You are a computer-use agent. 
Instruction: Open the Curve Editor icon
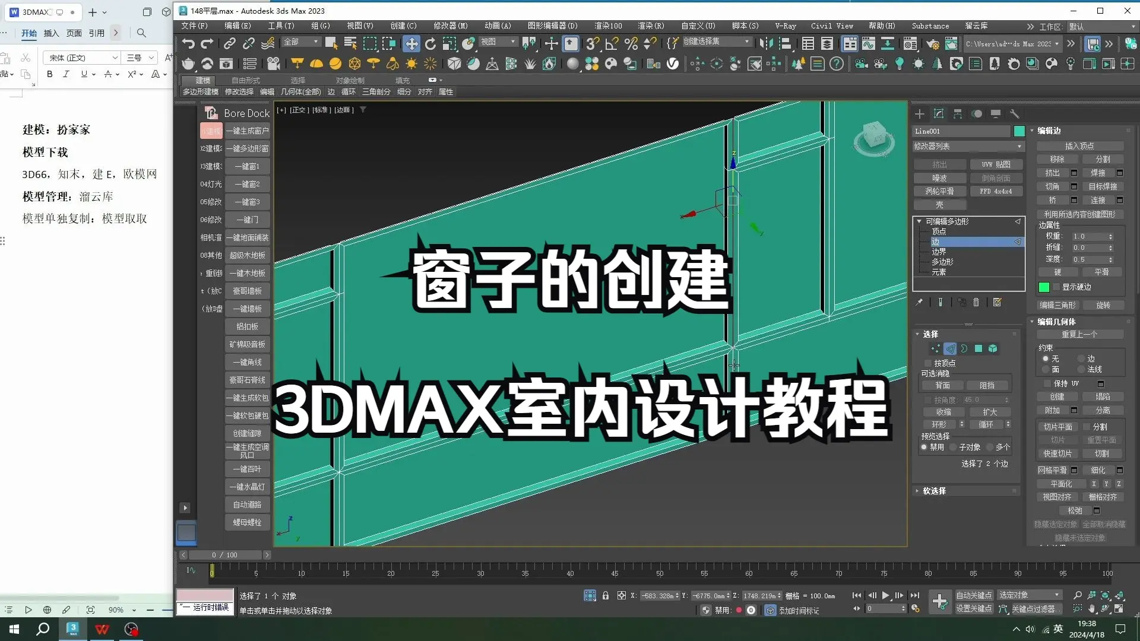pos(868,43)
